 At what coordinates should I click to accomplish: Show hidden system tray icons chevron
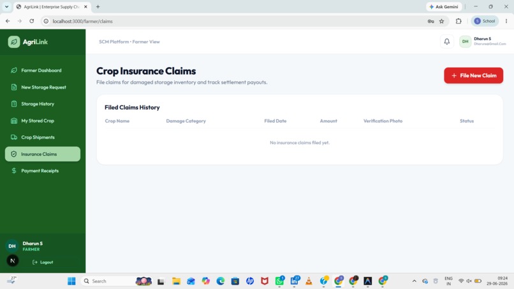(x=415, y=281)
